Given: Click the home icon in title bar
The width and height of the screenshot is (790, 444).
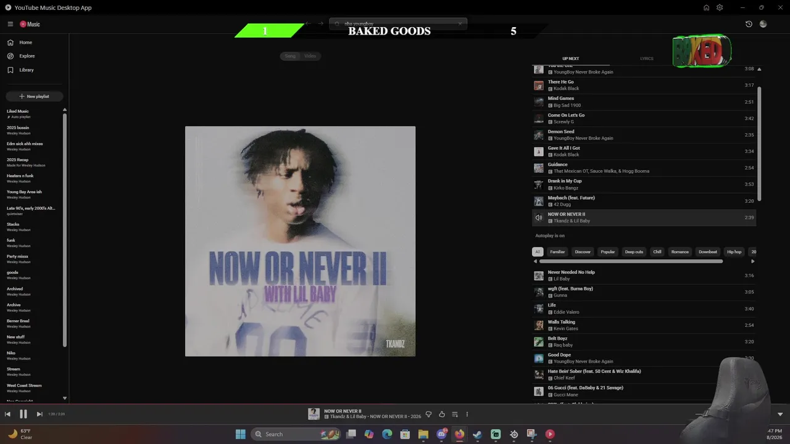Looking at the screenshot, I should [x=706, y=7].
